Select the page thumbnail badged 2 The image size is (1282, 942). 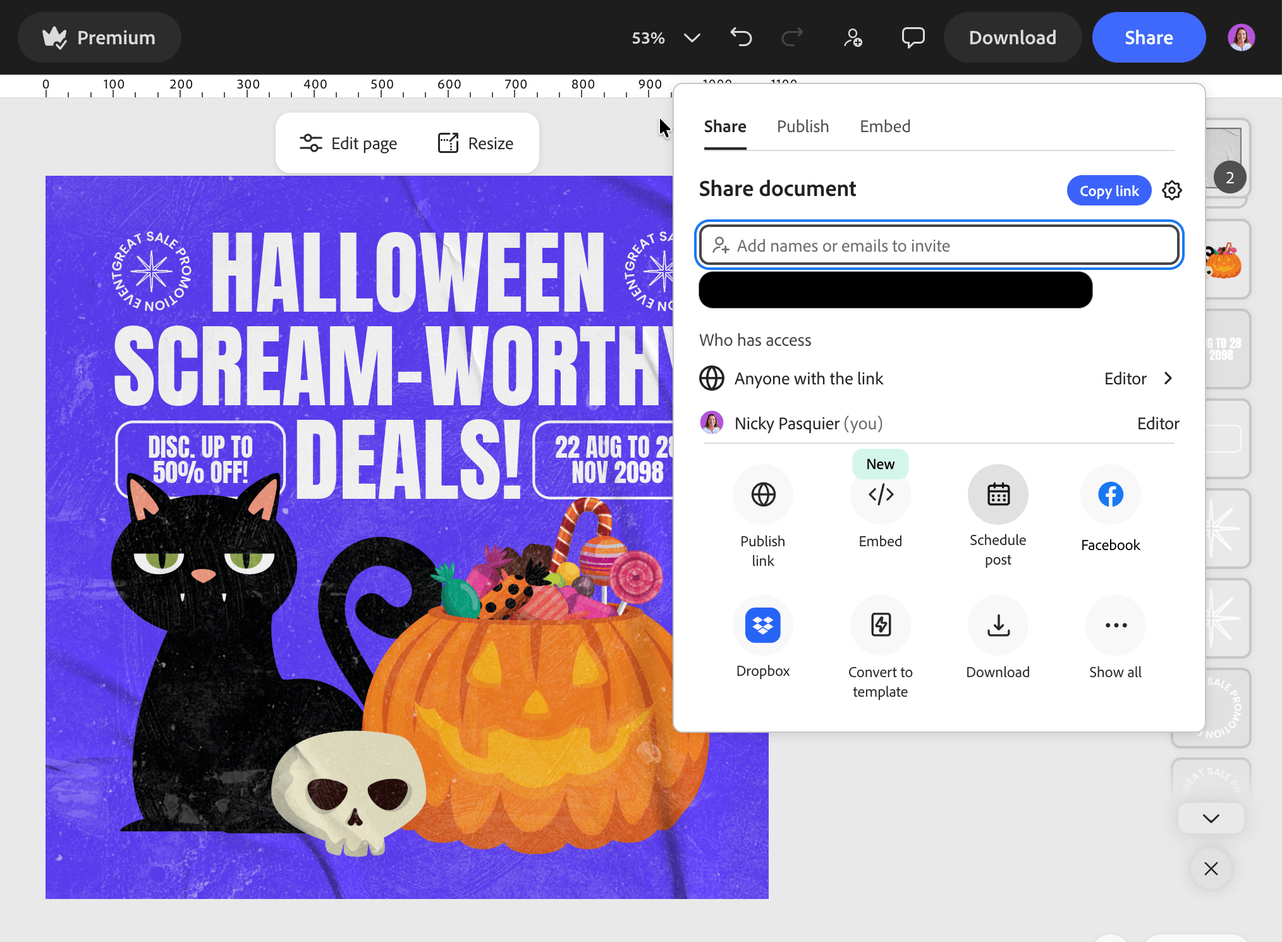pyautogui.click(x=1228, y=158)
